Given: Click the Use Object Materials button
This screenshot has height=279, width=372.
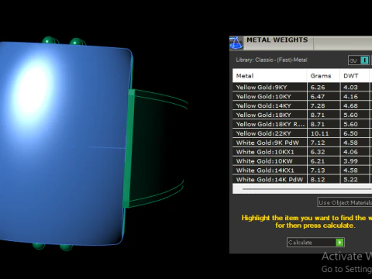Looking at the screenshot, I should [345, 202].
